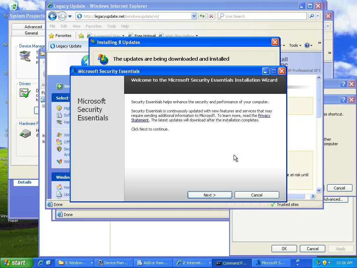Open the Web Slice Gallery dropdown arrow

tap(197, 36)
